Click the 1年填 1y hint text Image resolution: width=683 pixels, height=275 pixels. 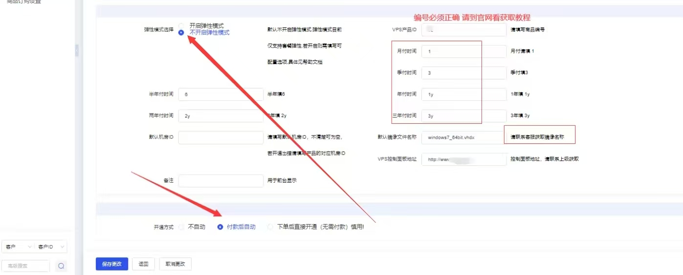point(520,94)
